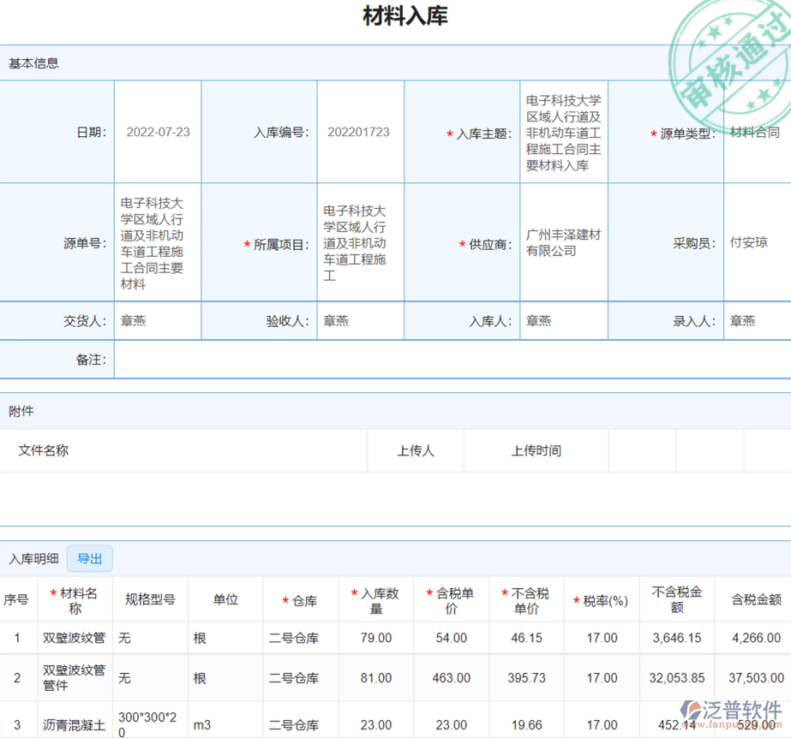Open the 源单类型 field showing 材料合同
Screen dimensions: 791x738
coord(754,132)
